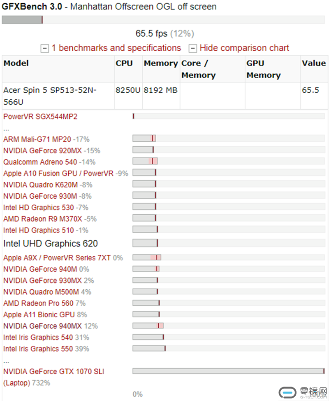329x401 pixels.
Task: Toggle 1 benchmarks and specifications link
Action: coord(116,48)
